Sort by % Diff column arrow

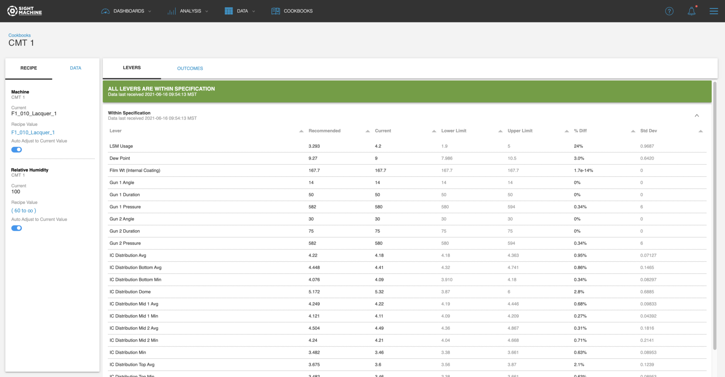pos(633,131)
